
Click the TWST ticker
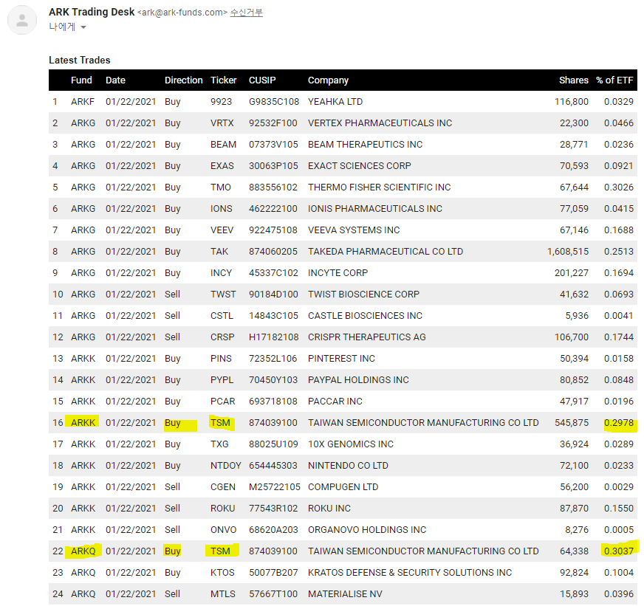click(224, 295)
